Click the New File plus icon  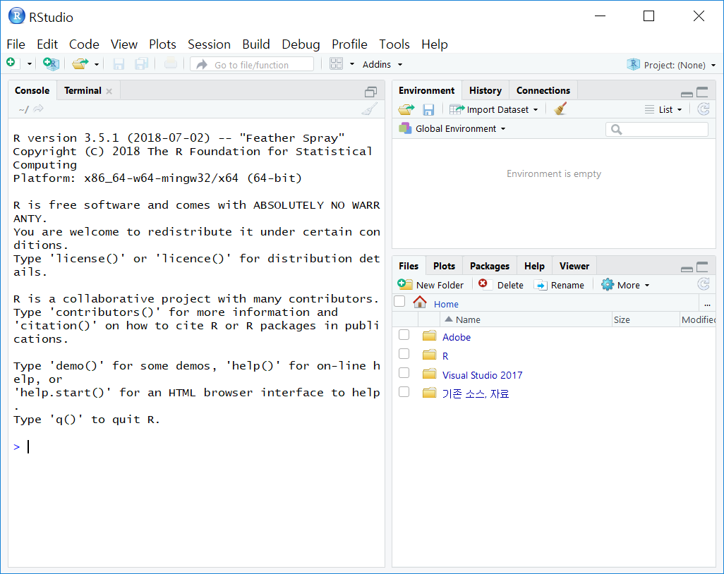click(x=11, y=63)
